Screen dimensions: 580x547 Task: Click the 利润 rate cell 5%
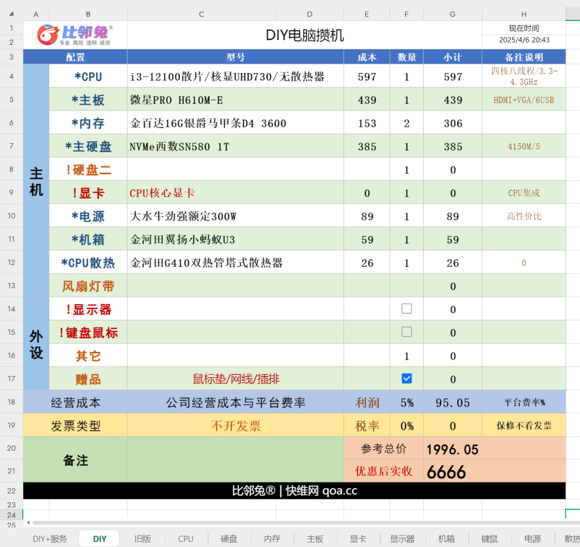(407, 402)
